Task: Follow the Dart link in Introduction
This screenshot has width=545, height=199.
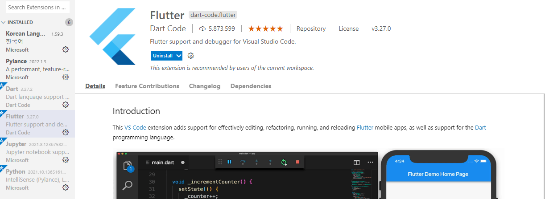Action: point(480,127)
